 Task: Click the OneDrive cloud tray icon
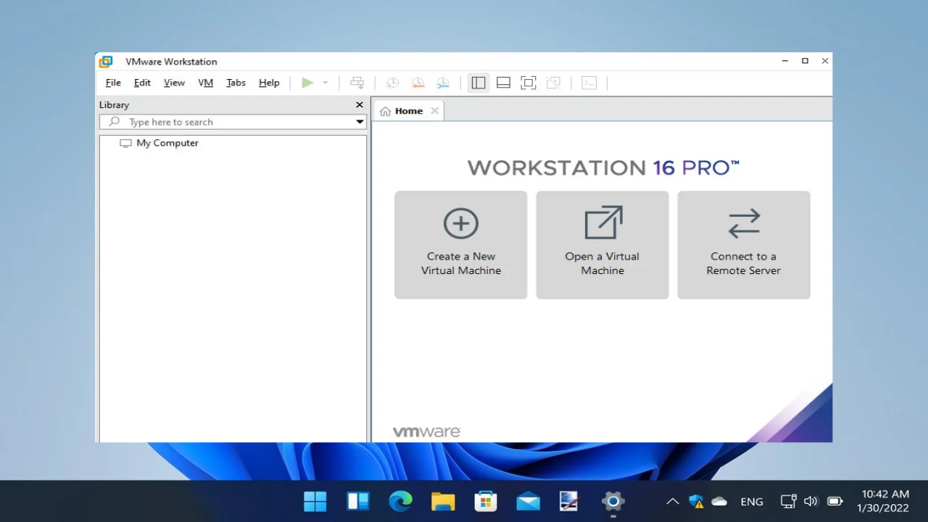tap(719, 501)
